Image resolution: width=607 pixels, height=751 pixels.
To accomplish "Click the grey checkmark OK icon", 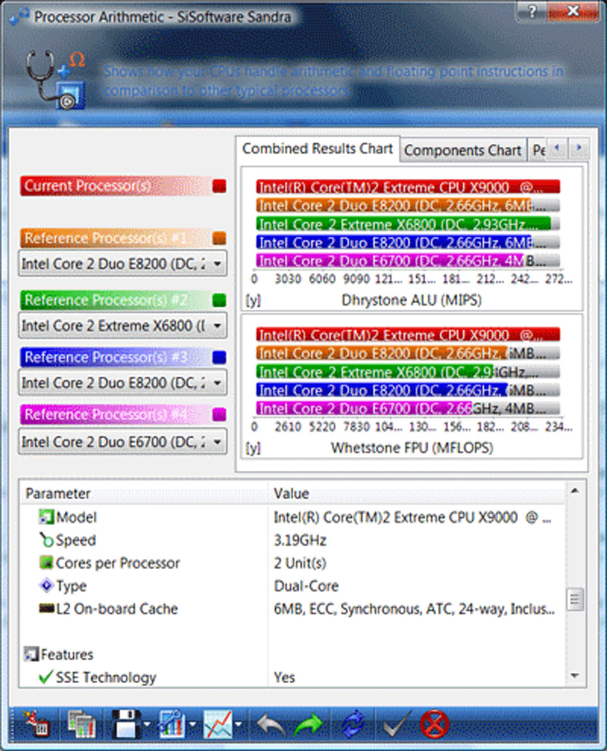I will coord(397,723).
